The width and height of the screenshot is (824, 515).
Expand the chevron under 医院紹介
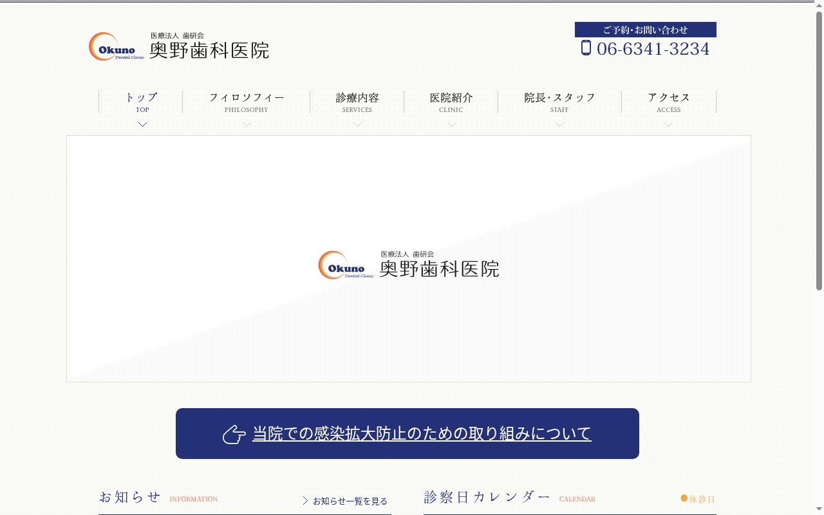point(452,124)
